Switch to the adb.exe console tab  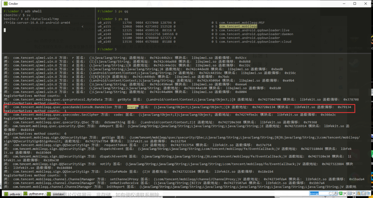click(x=12, y=194)
